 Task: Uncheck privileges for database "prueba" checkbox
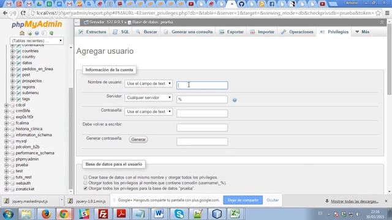click(86, 188)
